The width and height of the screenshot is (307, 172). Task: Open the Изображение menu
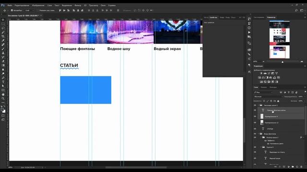point(38,5)
